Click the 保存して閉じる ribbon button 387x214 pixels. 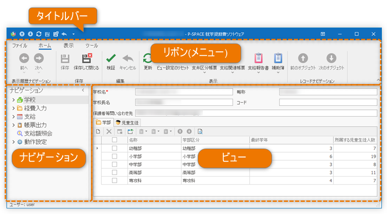click(x=86, y=62)
